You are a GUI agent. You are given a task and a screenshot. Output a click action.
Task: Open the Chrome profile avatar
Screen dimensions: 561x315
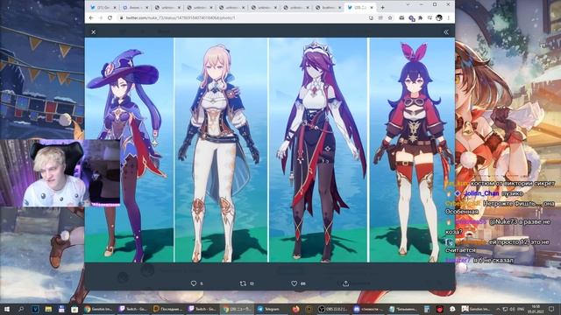439,17
